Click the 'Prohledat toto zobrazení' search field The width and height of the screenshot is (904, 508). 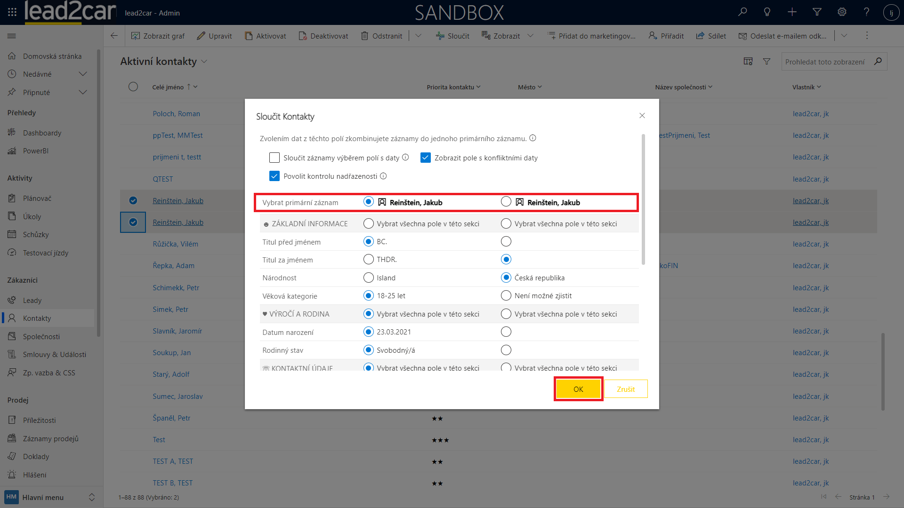[825, 62]
